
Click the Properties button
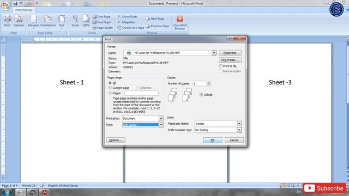pos(230,53)
